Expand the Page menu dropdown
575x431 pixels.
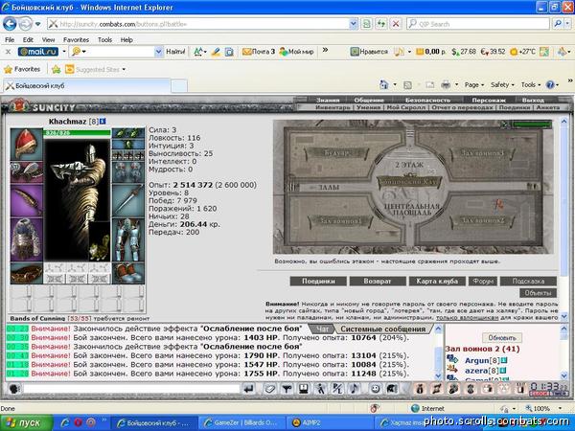(x=474, y=85)
